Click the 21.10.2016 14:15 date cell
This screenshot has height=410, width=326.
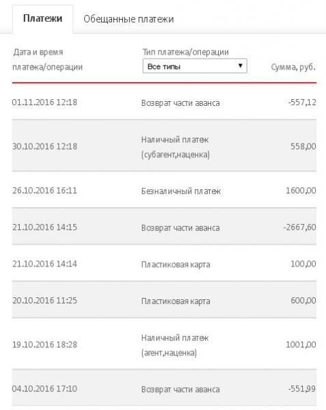click(x=44, y=228)
